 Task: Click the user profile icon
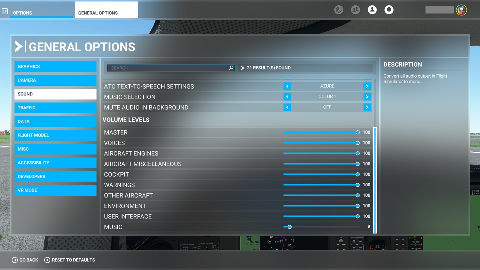tap(372, 9)
